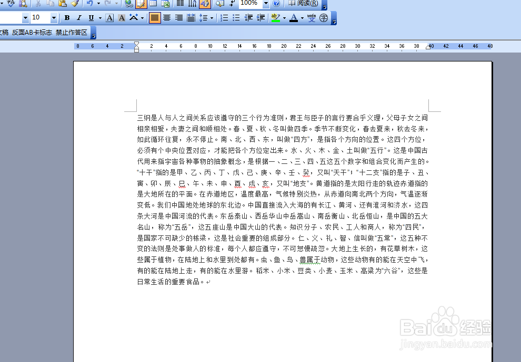This screenshot has width=521, height=362.
Task: Increase the paragraph indent
Action: (261, 18)
